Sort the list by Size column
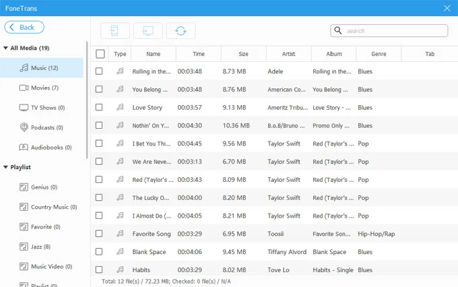 pyautogui.click(x=243, y=54)
